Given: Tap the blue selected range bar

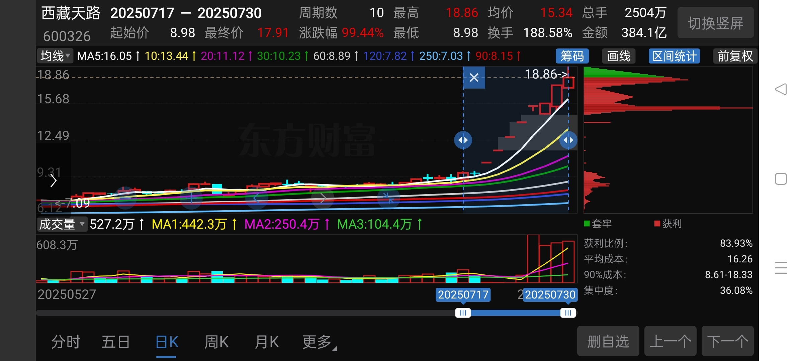Looking at the screenshot, I should click(516, 313).
